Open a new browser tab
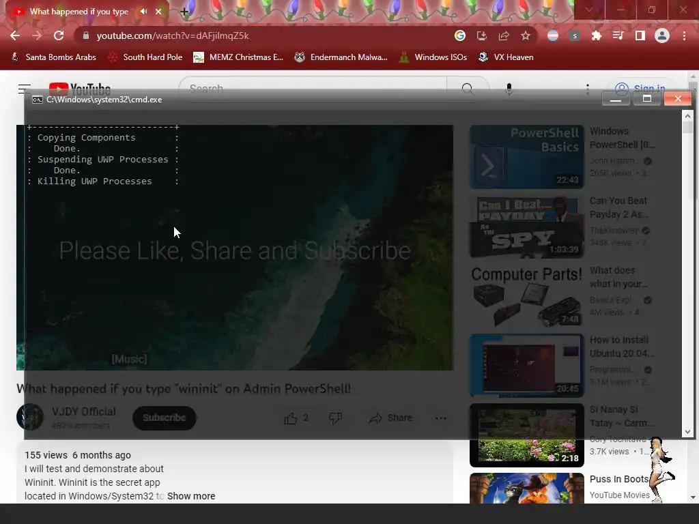 coord(184,12)
